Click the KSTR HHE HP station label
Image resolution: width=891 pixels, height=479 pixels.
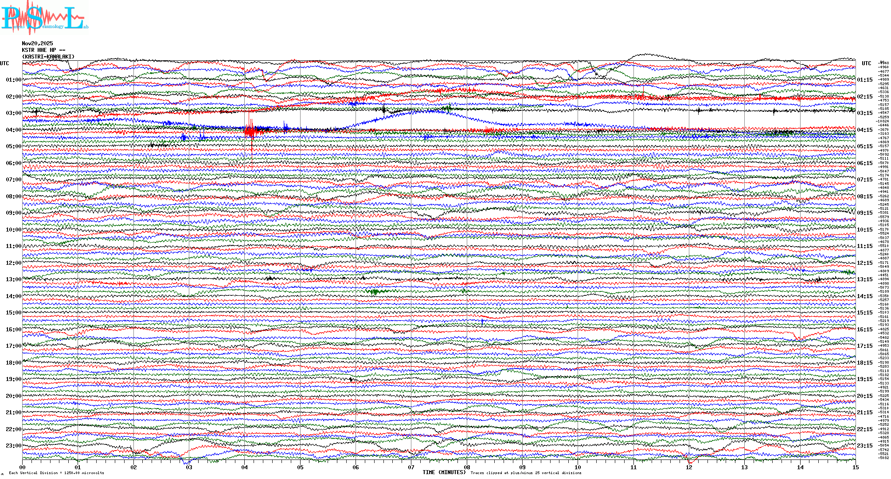(x=43, y=50)
